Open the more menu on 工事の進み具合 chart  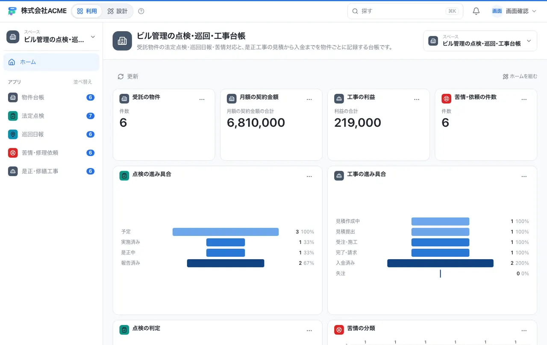[x=524, y=177]
